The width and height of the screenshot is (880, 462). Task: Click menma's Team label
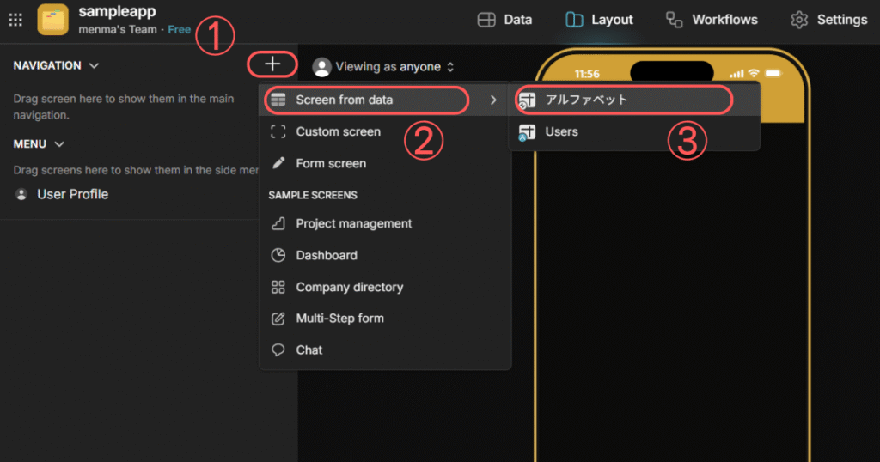118,30
